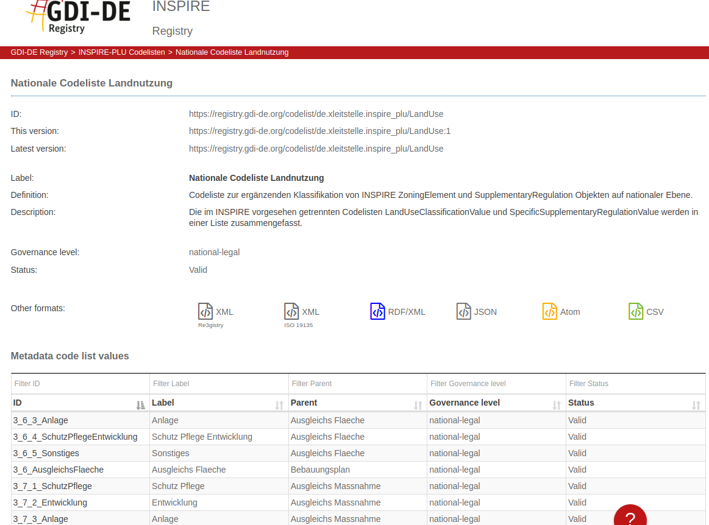Sort the table by Label column

(279, 405)
